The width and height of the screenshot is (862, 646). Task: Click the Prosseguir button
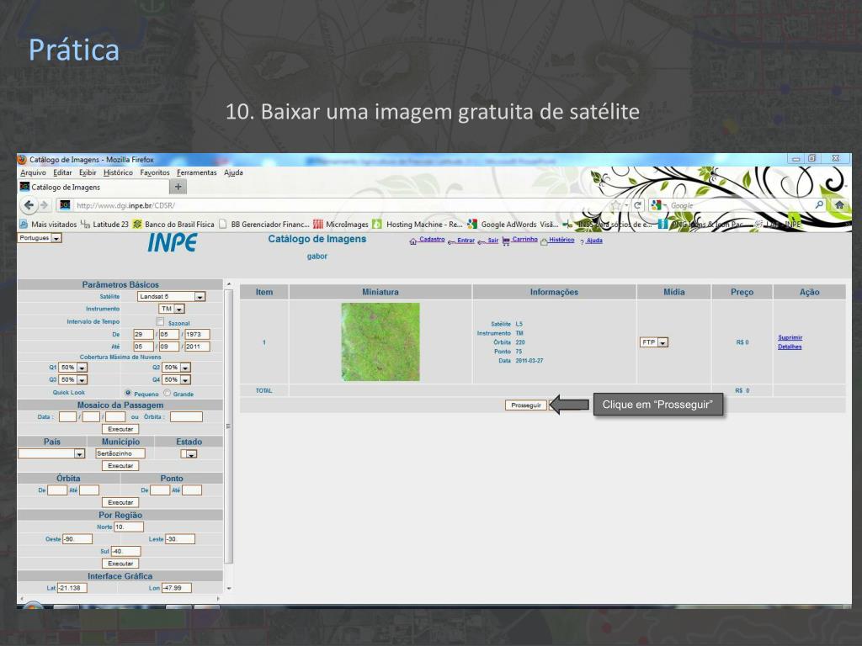click(525, 405)
